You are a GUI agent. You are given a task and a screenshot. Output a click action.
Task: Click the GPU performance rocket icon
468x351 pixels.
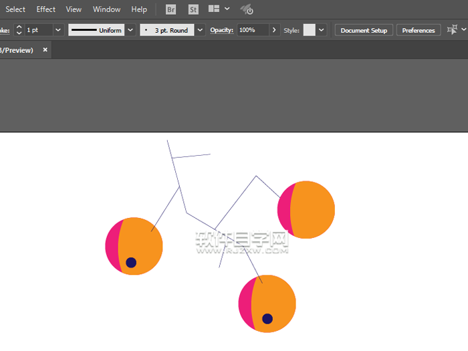pyautogui.click(x=247, y=9)
